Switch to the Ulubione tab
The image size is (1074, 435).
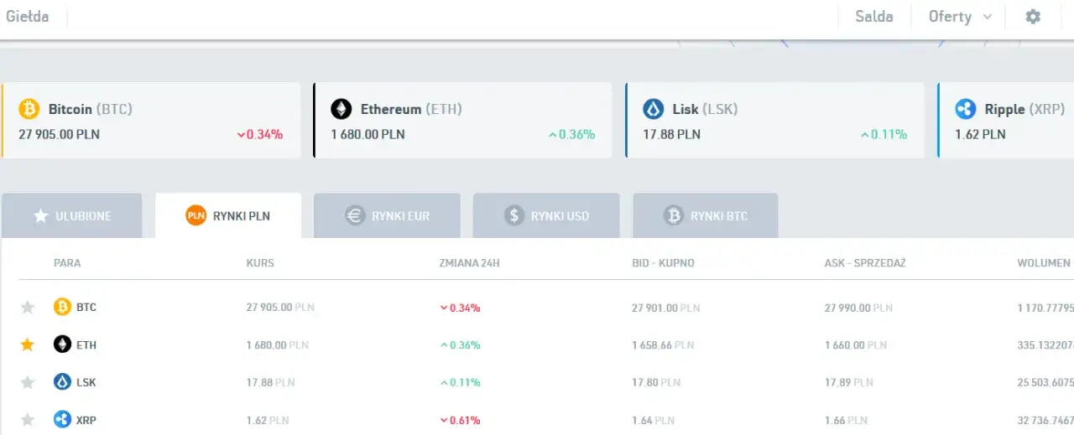coord(76,215)
